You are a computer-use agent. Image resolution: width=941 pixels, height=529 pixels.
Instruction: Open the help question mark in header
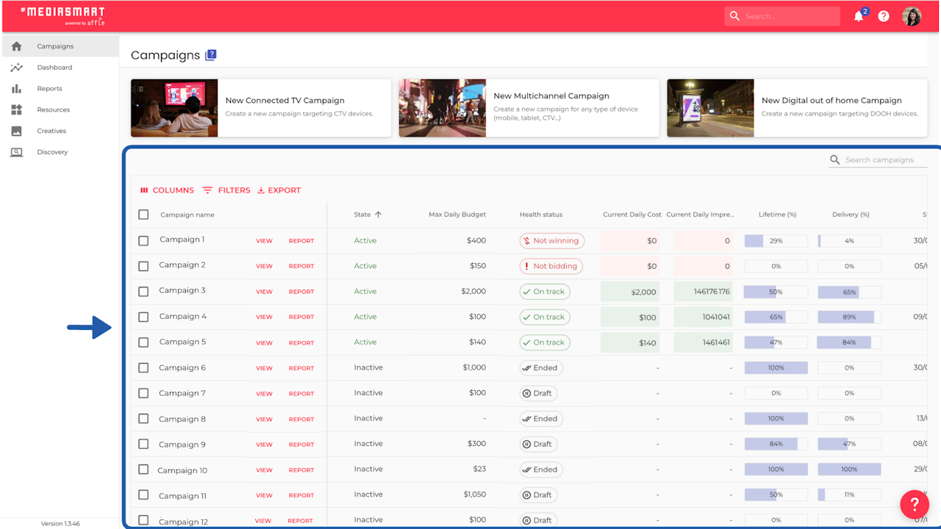[884, 16]
